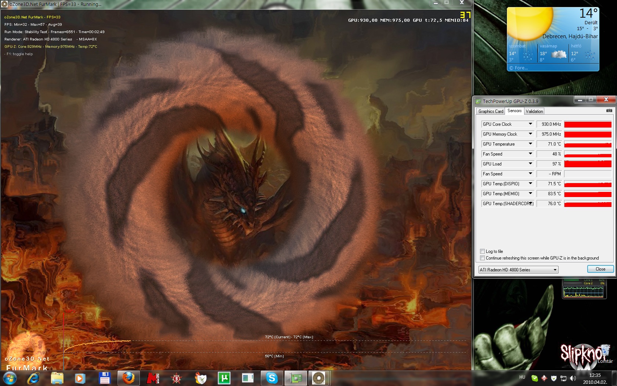Open the GPU Memory Clock sensor dropdown

530,134
